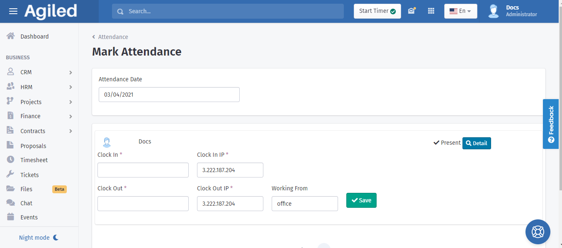Click the Detail button
The height and width of the screenshot is (248, 562).
477,143
